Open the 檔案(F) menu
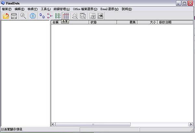195x133 pixels. (x=6, y=9)
